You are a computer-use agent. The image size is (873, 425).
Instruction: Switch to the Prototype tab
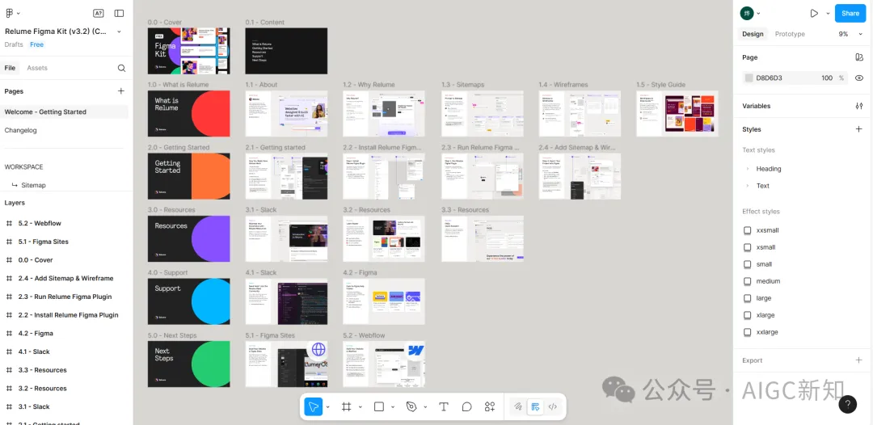click(790, 34)
